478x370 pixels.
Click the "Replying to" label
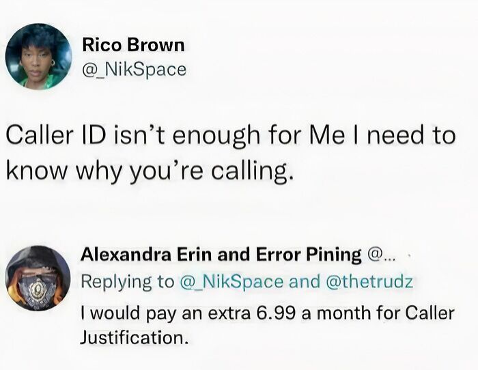(x=128, y=282)
